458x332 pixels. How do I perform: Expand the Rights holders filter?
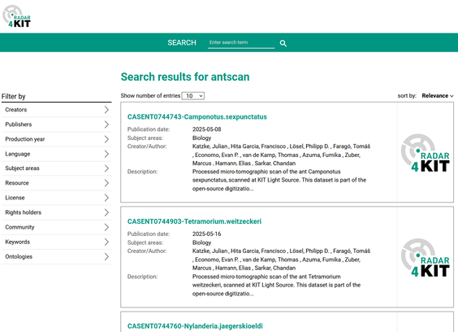point(56,212)
